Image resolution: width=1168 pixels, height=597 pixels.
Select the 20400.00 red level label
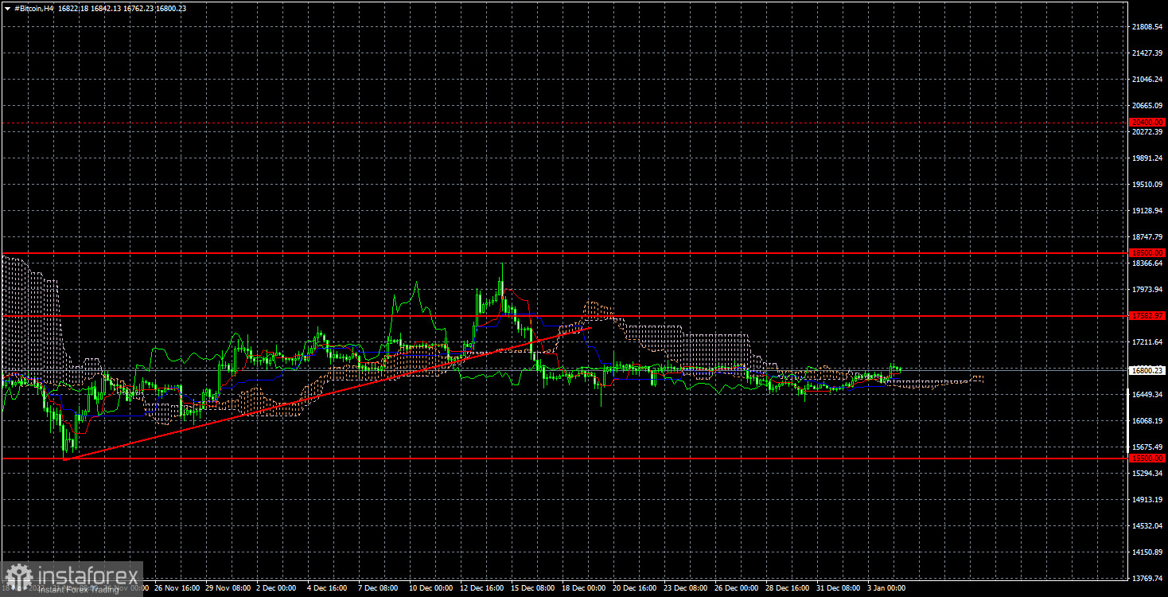pyautogui.click(x=1147, y=122)
